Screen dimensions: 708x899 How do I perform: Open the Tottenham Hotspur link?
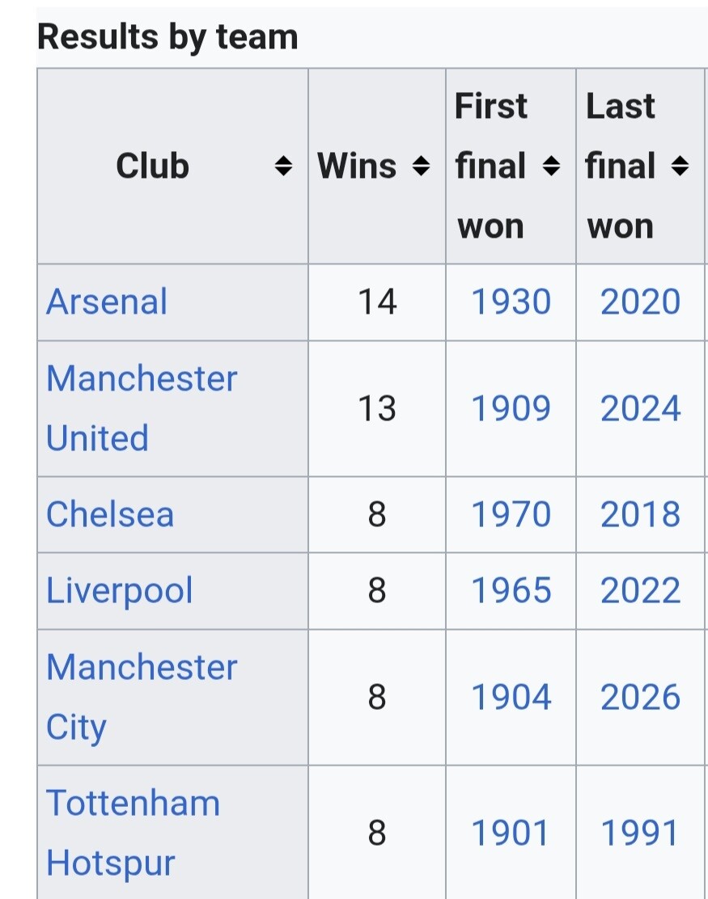pos(134,833)
